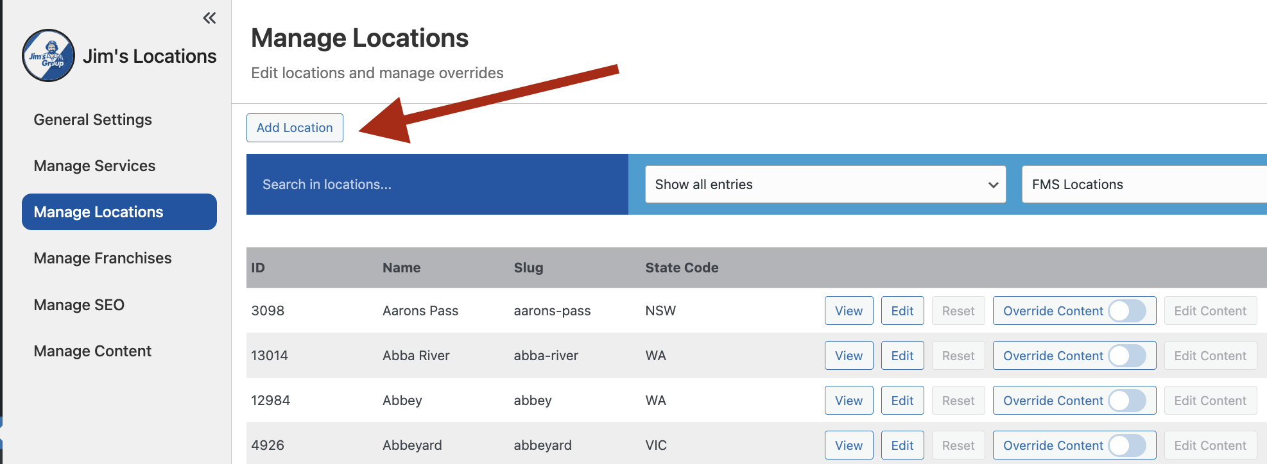Select Manage Franchises menu item
The height and width of the screenshot is (464, 1267).
(x=103, y=258)
